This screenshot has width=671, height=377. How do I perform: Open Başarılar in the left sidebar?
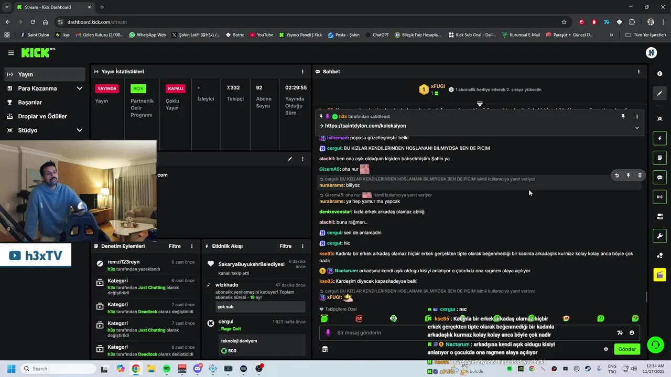pyautogui.click(x=44, y=102)
